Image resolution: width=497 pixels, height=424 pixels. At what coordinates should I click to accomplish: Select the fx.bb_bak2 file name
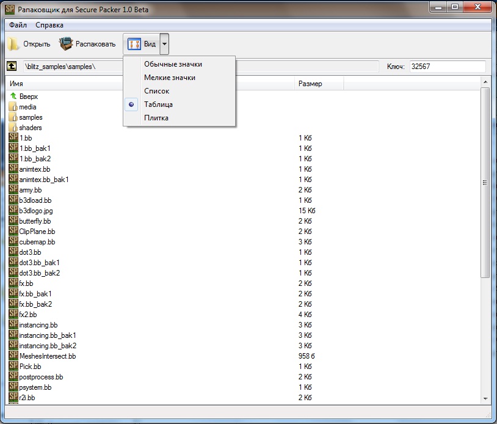[x=35, y=304]
